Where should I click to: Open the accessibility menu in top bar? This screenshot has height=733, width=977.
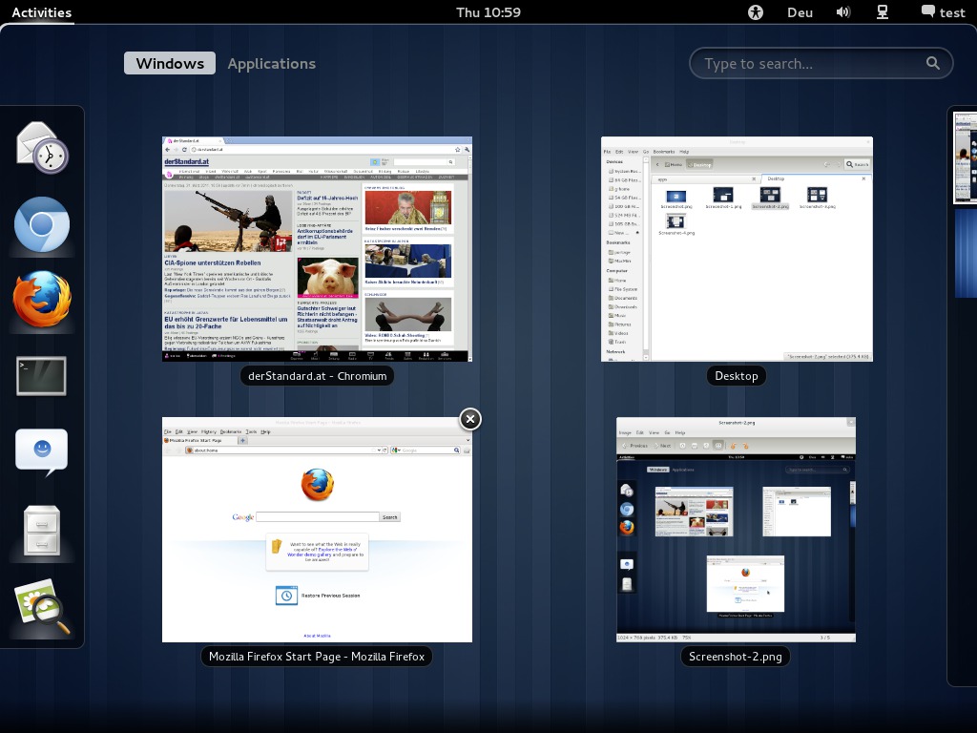[756, 12]
